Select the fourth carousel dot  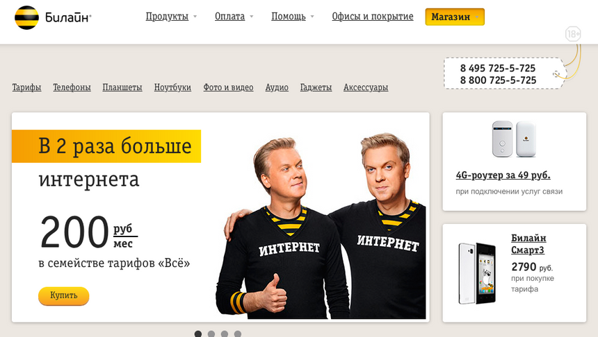coord(238,334)
